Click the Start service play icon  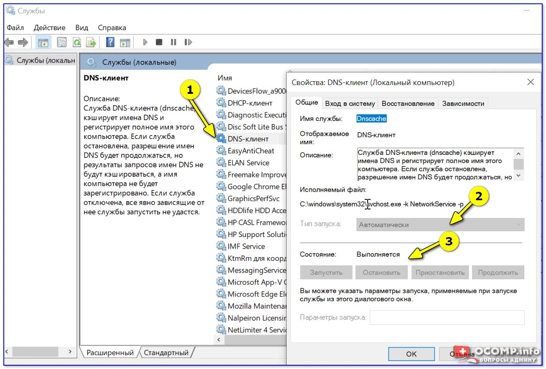(145, 42)
